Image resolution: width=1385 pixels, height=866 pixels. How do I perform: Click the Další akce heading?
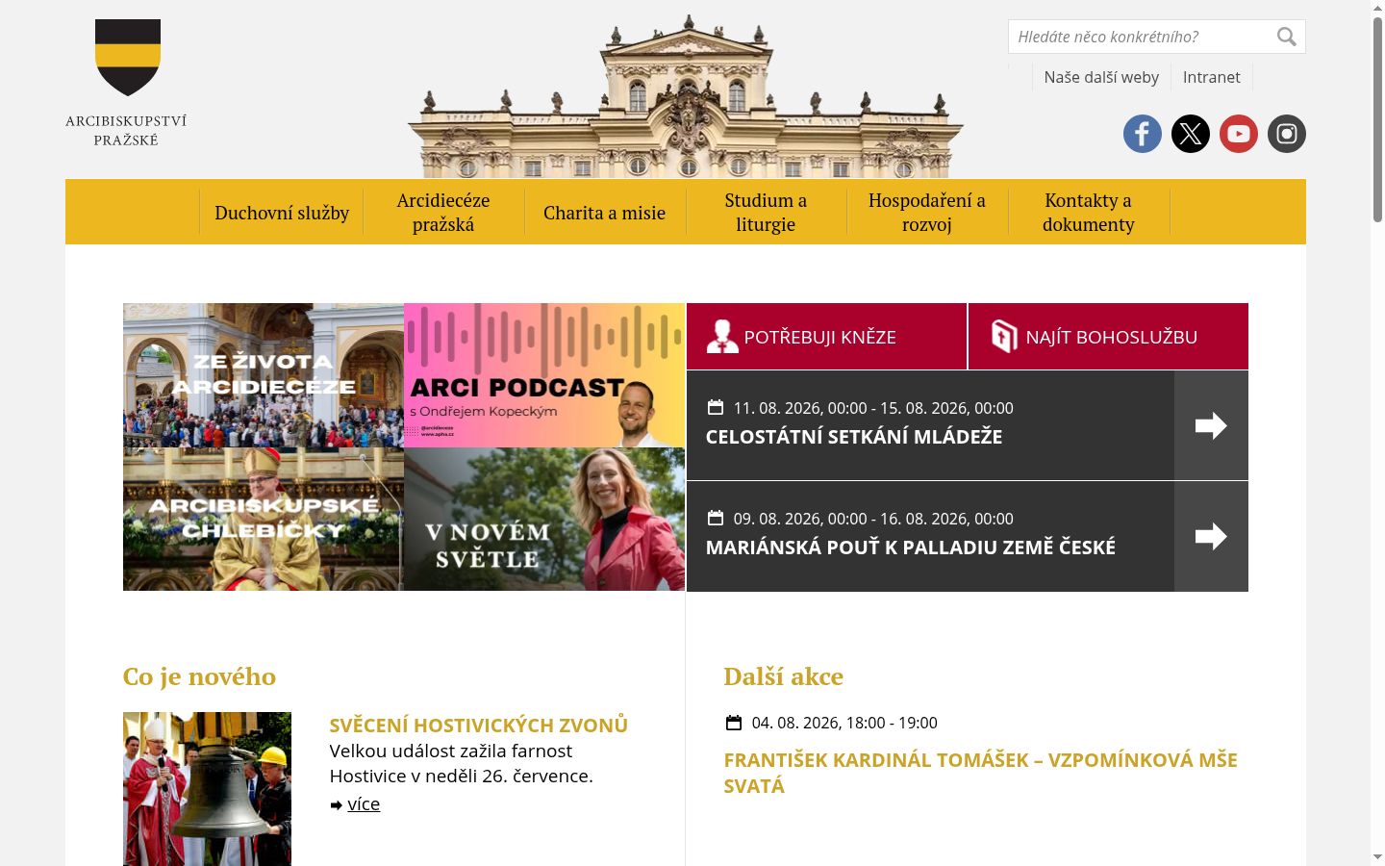coord(783,676)
